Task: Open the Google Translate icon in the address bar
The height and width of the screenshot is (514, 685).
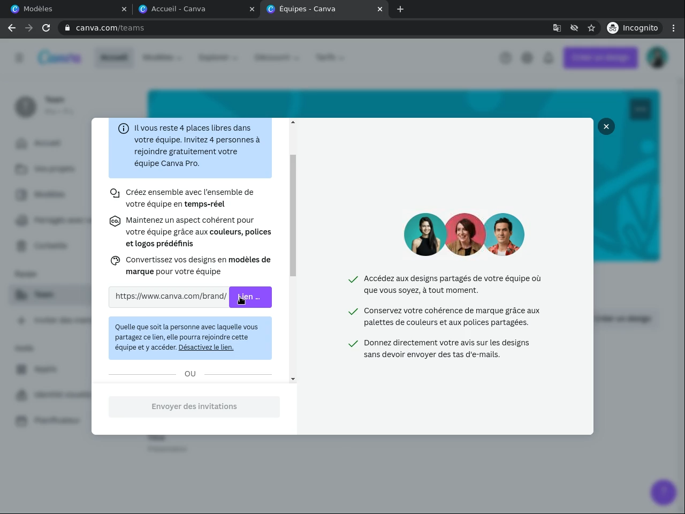Action: click(557, 28)
